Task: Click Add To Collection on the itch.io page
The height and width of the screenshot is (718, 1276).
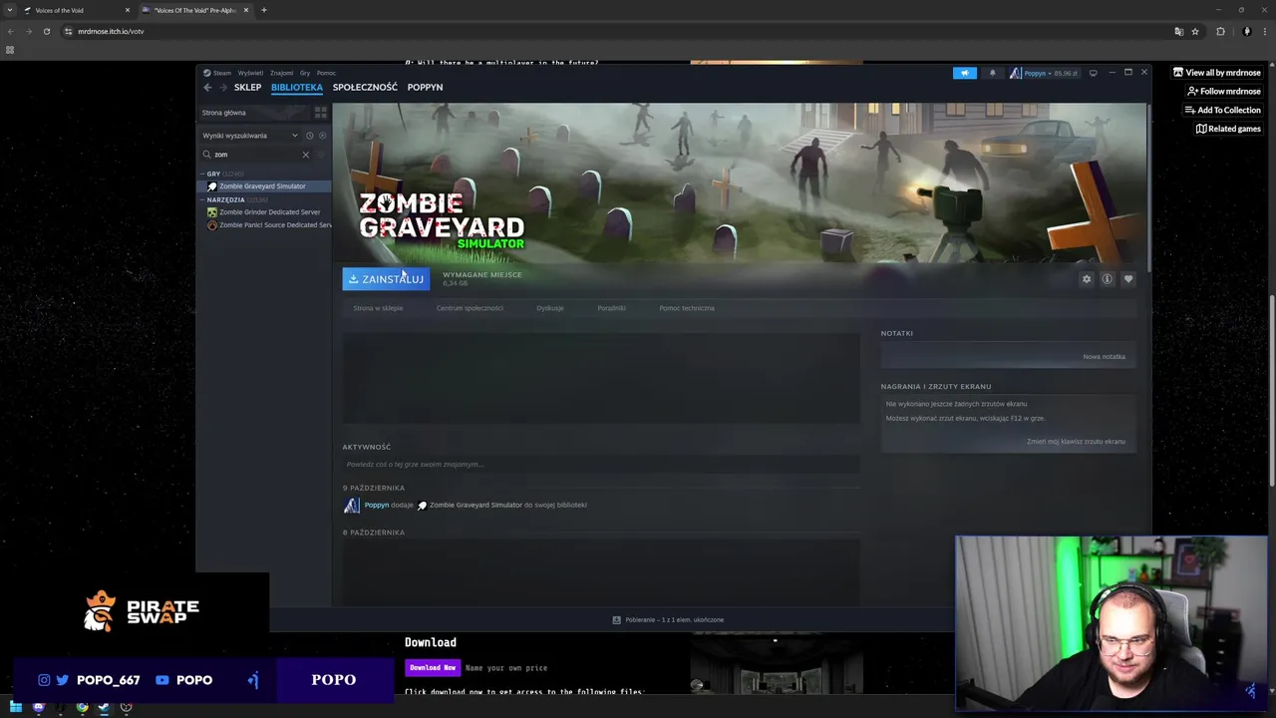Action: coord(1222,110)
